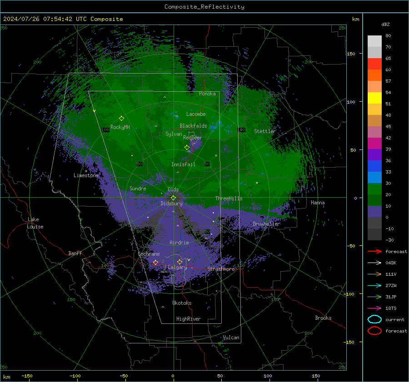The image size is (409, 382).
Task: Click the 04DK legend text
Action: [x=391, y=263]
